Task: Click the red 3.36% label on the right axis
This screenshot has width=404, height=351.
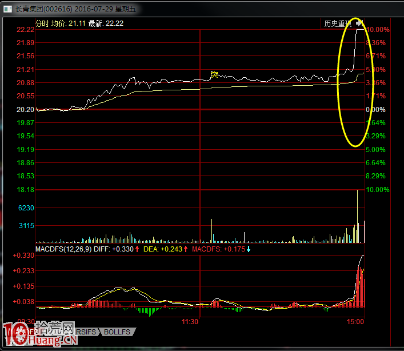Action: (376, 83)
